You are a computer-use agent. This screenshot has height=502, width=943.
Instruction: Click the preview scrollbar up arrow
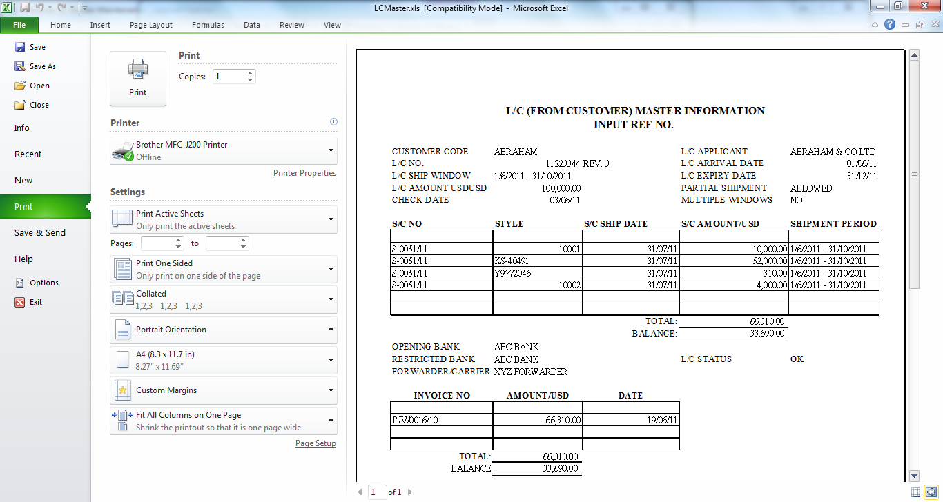915,55
